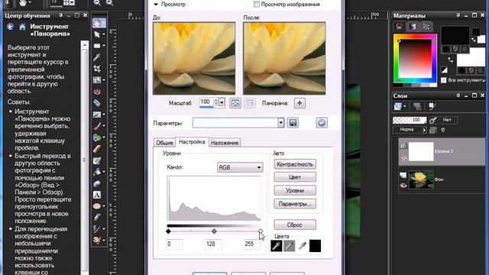Click save preset floppy disk icon
The height and width of the screenshot is (275, 489).
293,123
